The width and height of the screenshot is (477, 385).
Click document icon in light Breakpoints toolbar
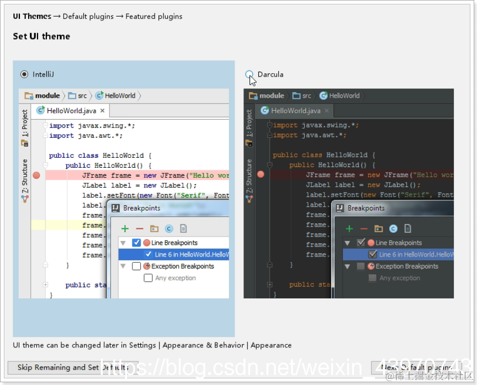[183, 228]
